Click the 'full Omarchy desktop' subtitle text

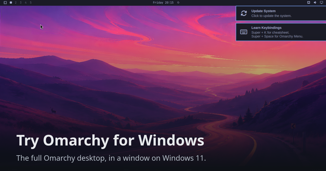tap(68, 158)
